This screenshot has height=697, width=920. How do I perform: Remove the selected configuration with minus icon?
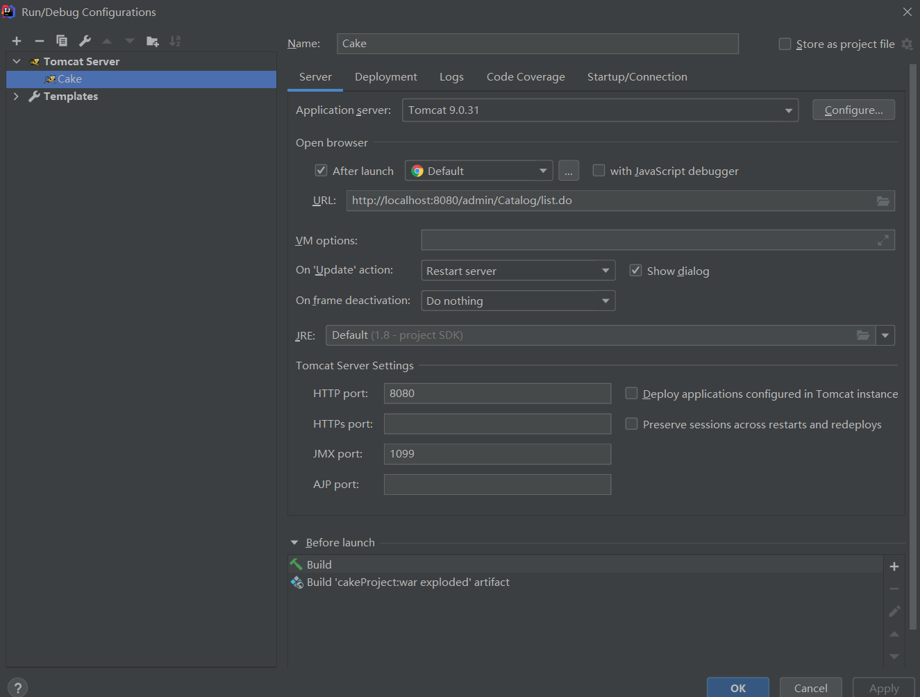click(40, 41)
